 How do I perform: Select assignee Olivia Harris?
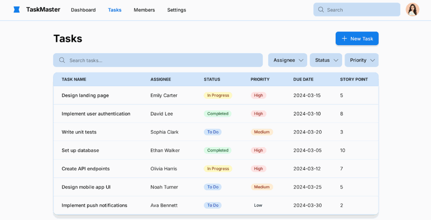click(x=164, y=169)
